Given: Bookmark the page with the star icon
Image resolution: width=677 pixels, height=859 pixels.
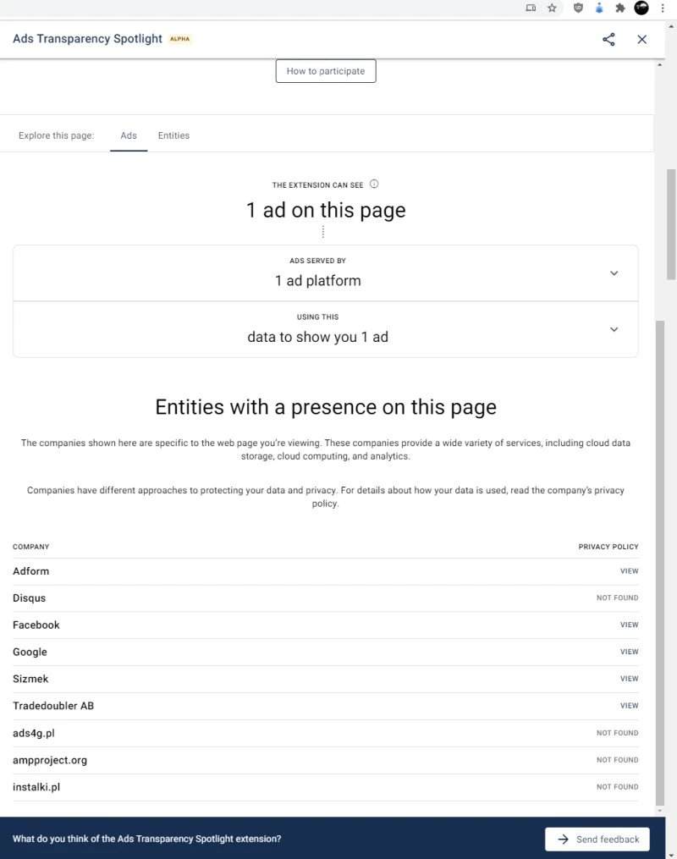Looking at the screenshot, I should pos(552,8).
